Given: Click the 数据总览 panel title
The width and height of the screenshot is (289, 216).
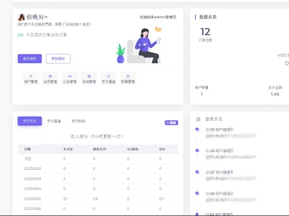Looking at the screenshot, I should 208,17.
